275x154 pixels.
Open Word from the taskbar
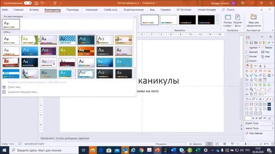pos(174,150)
